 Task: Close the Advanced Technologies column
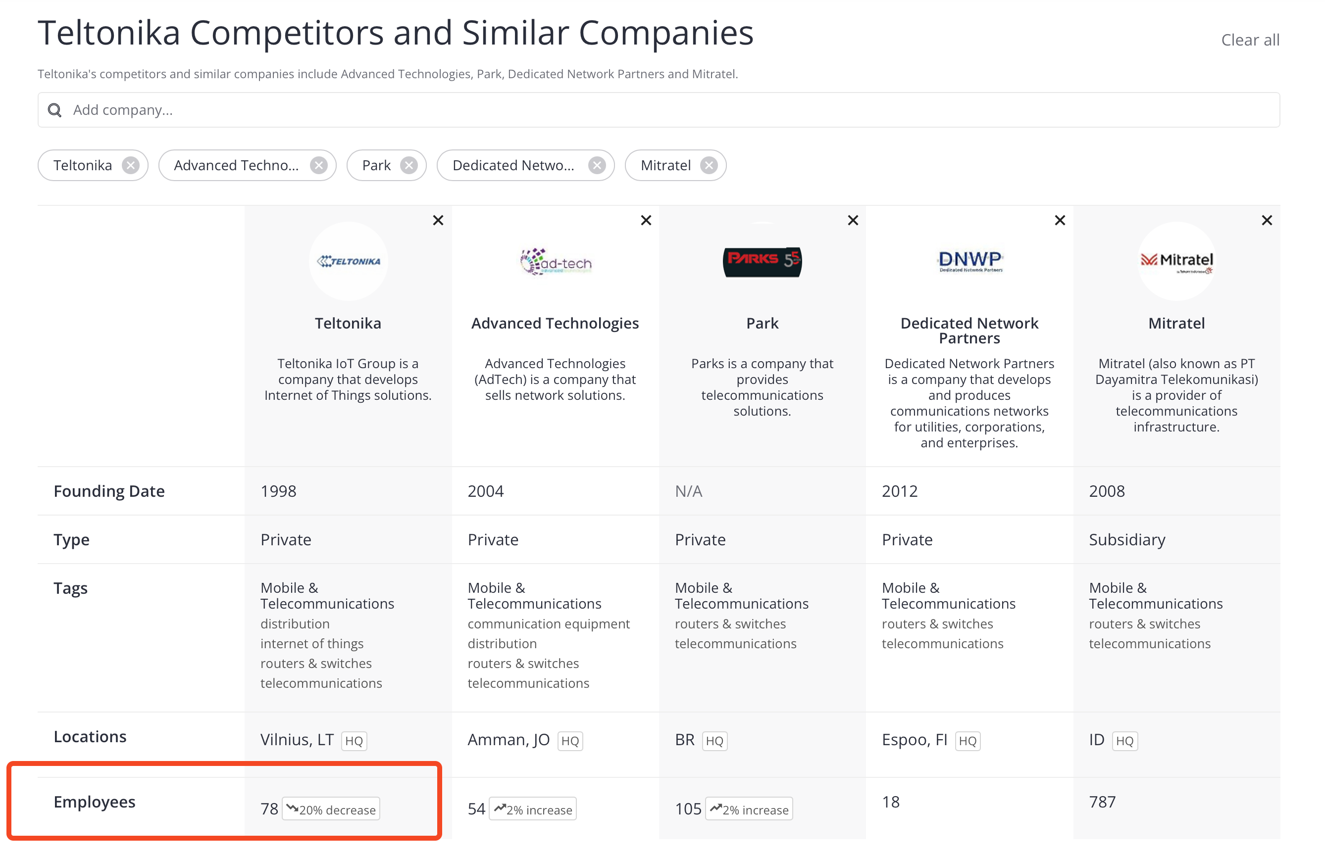pos(646,220)
